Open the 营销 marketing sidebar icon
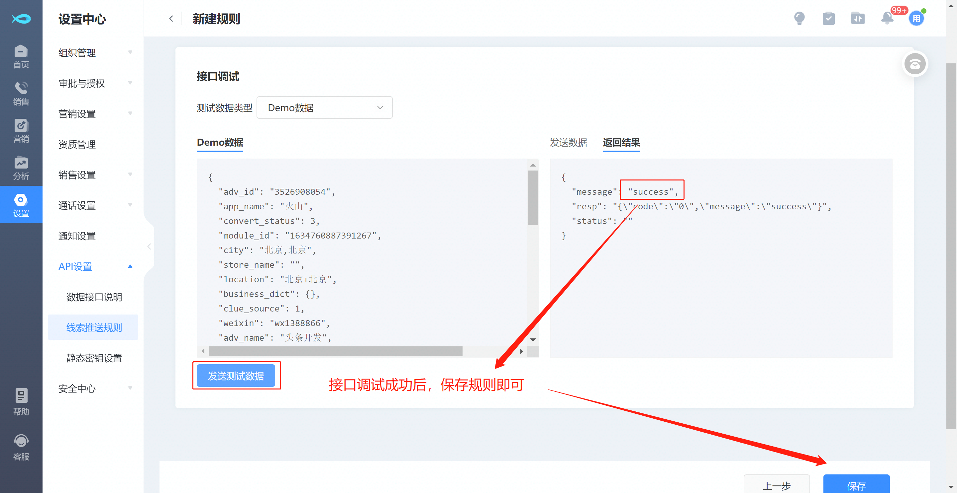The height and width of the screenshot is (493, 957). coord(21,131)
